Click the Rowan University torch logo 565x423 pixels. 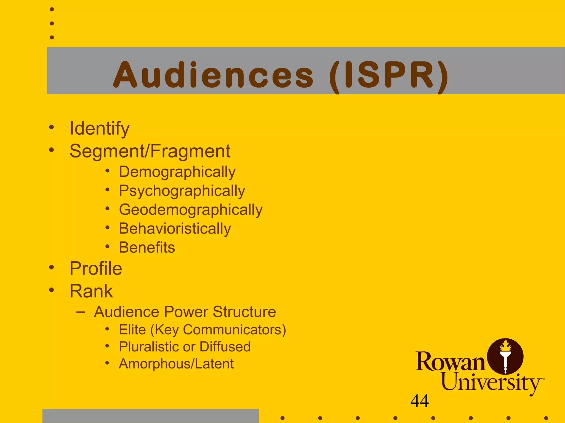505,356
